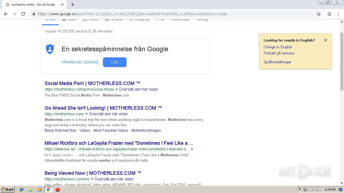Open Språkinställningar link
The height and width of the screenshot is (193, 344).
[x=277, y=62]
